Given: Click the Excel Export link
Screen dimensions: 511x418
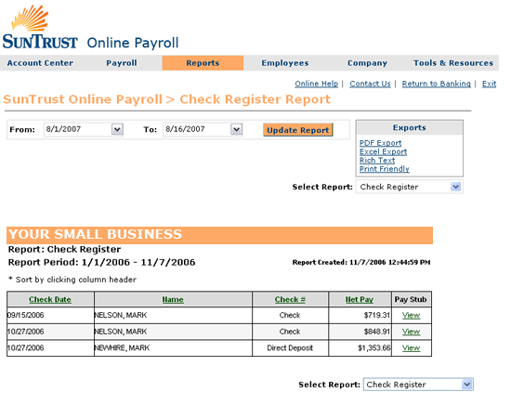Looking at the screenshot, I should click(383, 151).
